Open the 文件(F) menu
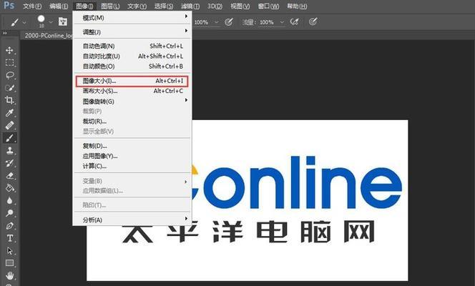This screenshot has width=475, height=286. point(32,6)
